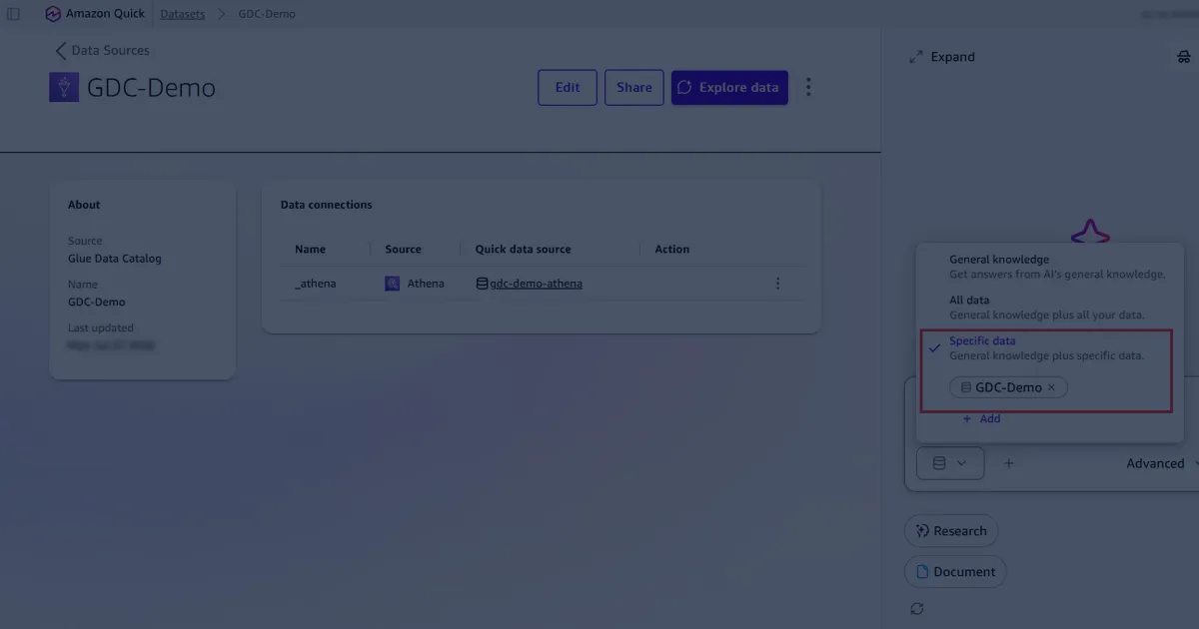Expand the chat panel
The height and width of the screenshot is (629, 1199).
941,57
